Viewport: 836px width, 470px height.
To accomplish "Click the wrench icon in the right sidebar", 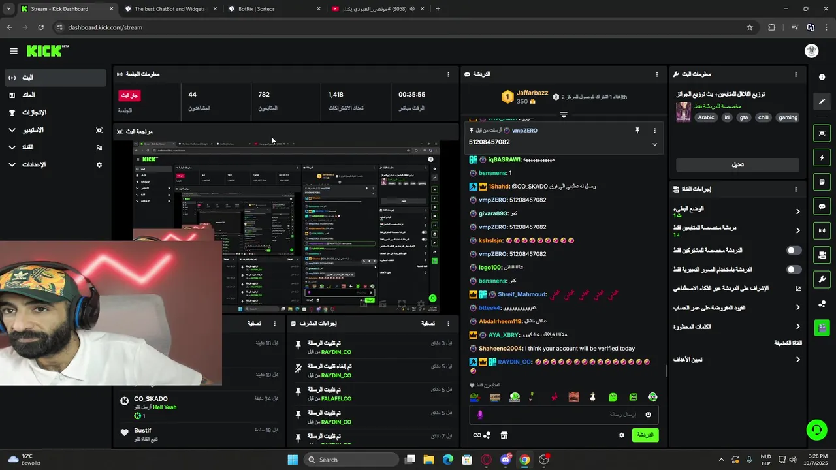I will [x=822, y=279].
